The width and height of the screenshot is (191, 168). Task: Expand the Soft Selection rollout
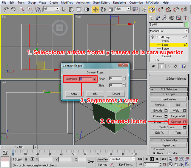(x=169, y=89)
